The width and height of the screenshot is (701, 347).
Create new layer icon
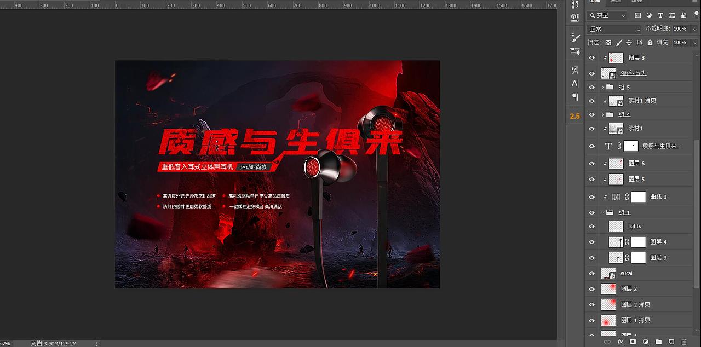[x=671, y=342]
